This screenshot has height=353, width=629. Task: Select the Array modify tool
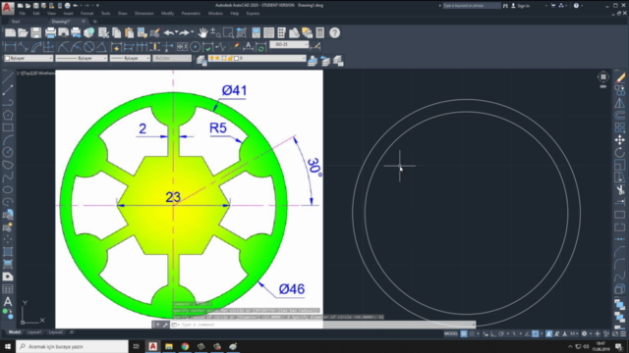click(620, 127)
